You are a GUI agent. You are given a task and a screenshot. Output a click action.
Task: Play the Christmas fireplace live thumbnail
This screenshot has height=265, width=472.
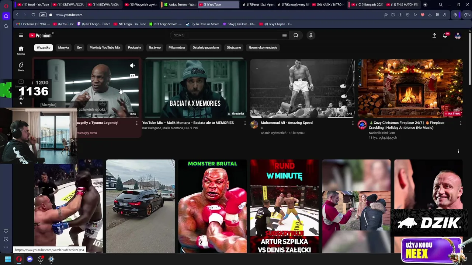pos(410,88)
